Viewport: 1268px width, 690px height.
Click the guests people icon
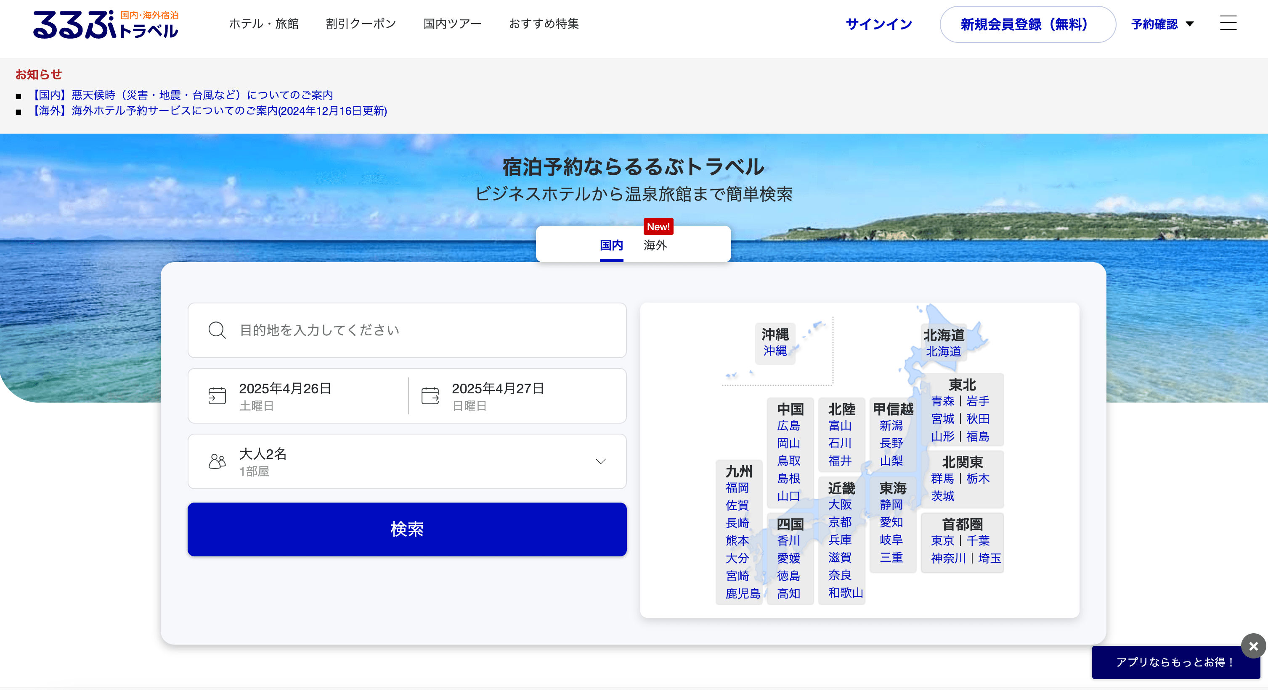(217, 461)
